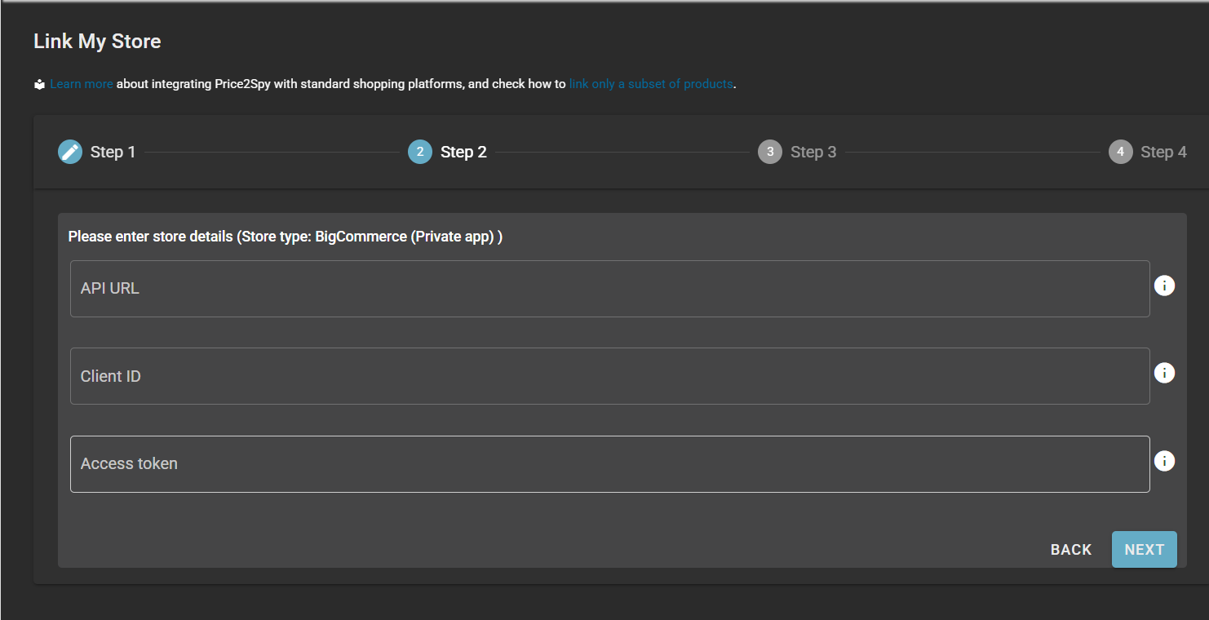Open the Learn more link
1209x620 pixels.
pos(82,84)
